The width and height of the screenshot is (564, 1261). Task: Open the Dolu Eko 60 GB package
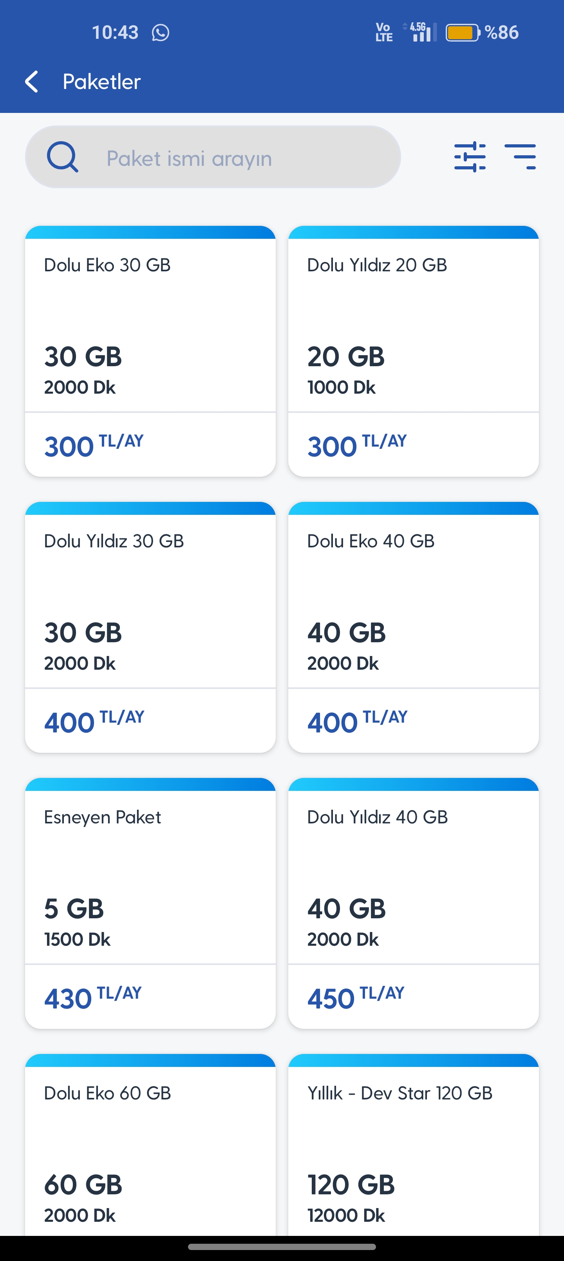pos(150,1145)
